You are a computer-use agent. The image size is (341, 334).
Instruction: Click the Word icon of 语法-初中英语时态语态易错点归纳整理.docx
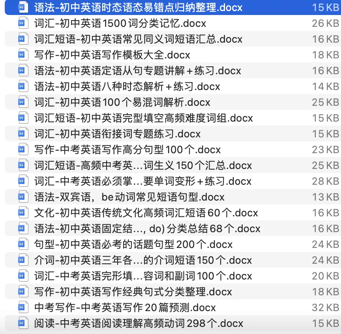click(23, 7)
